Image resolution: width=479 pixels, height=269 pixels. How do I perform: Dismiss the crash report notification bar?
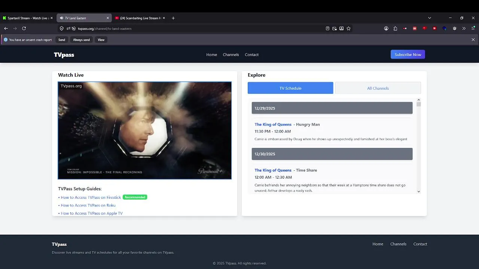[473, 40]
